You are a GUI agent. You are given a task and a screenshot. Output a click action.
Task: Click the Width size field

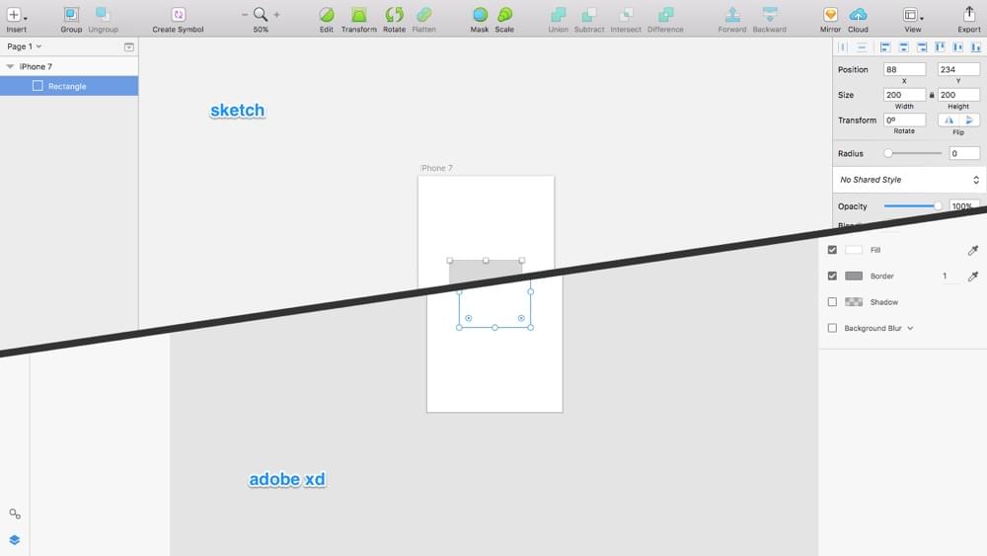click(x=904, y=95)
